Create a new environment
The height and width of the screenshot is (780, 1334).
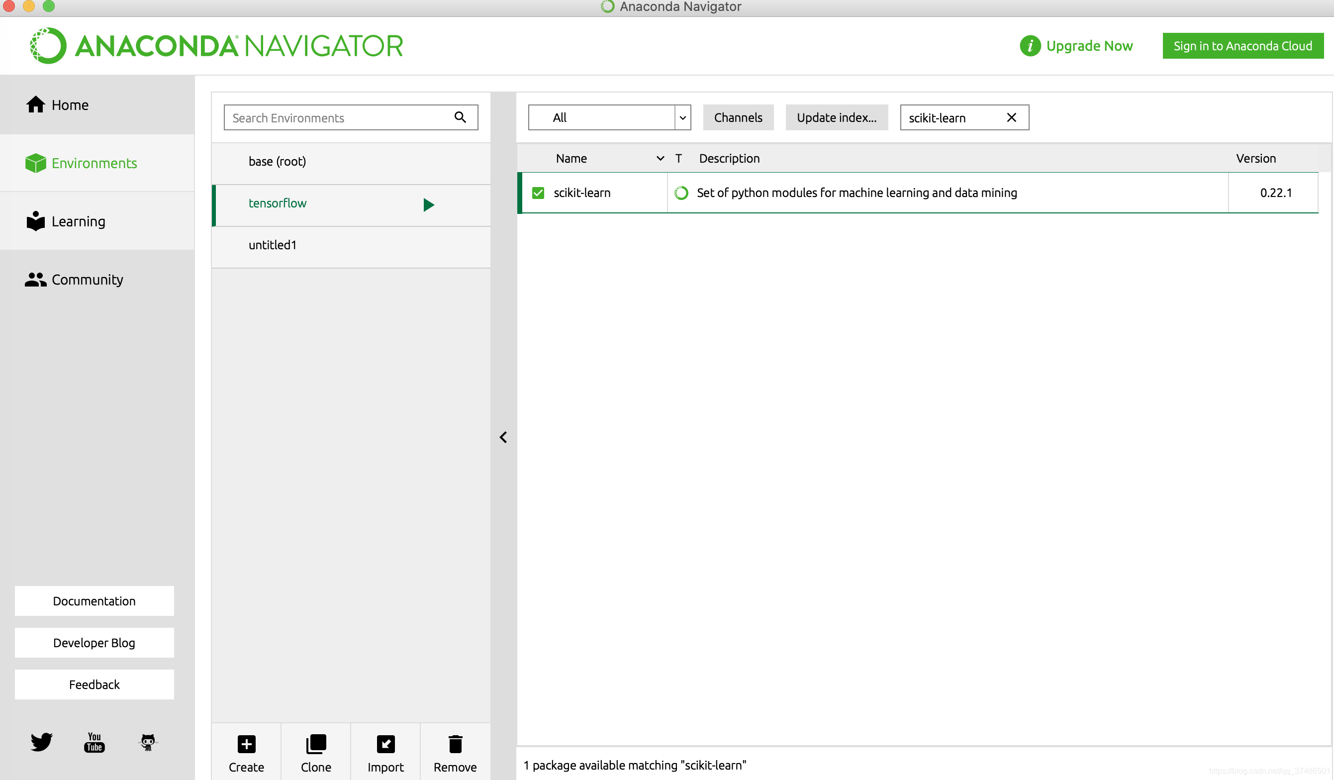[246, 753]
